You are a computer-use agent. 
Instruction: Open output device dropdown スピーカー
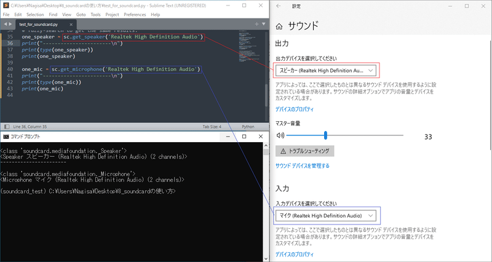click(x=326, y=71)
